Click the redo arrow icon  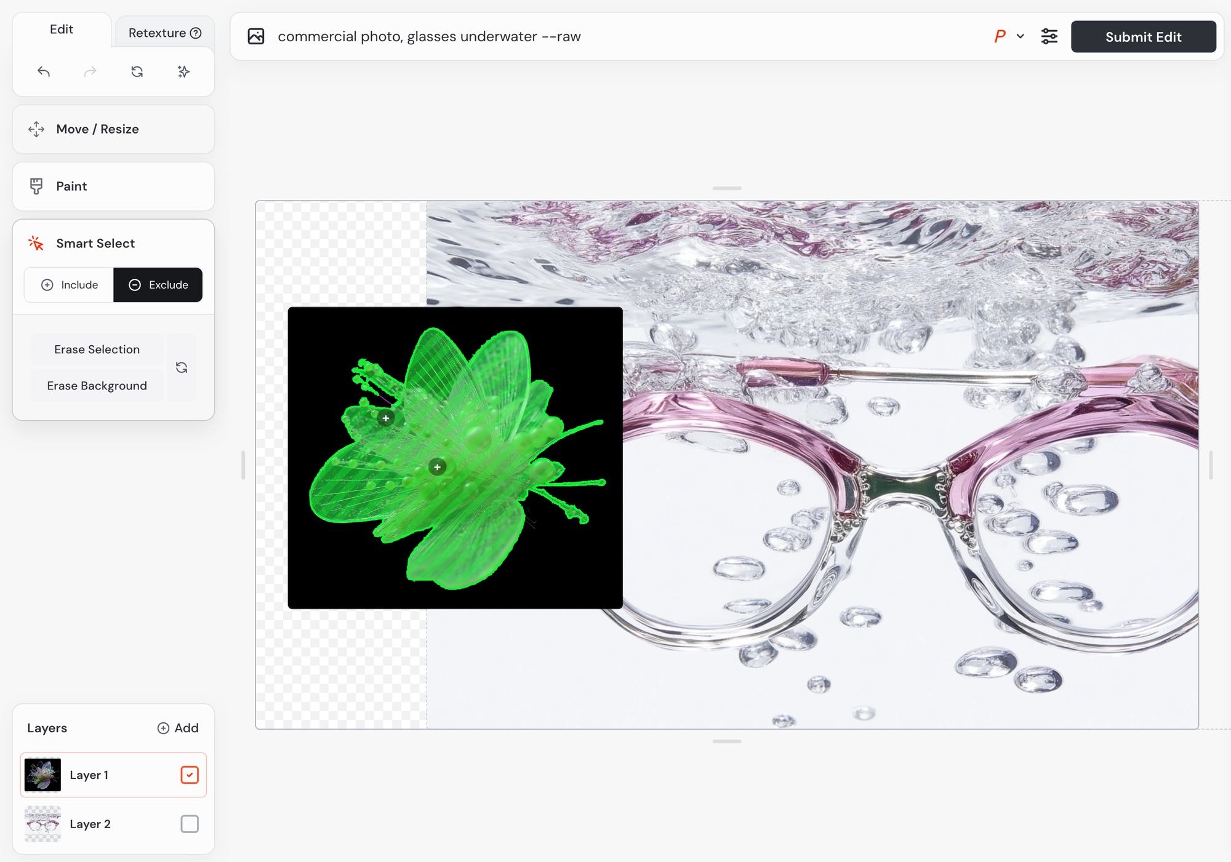pyautogui.click(x=90, y=72)
